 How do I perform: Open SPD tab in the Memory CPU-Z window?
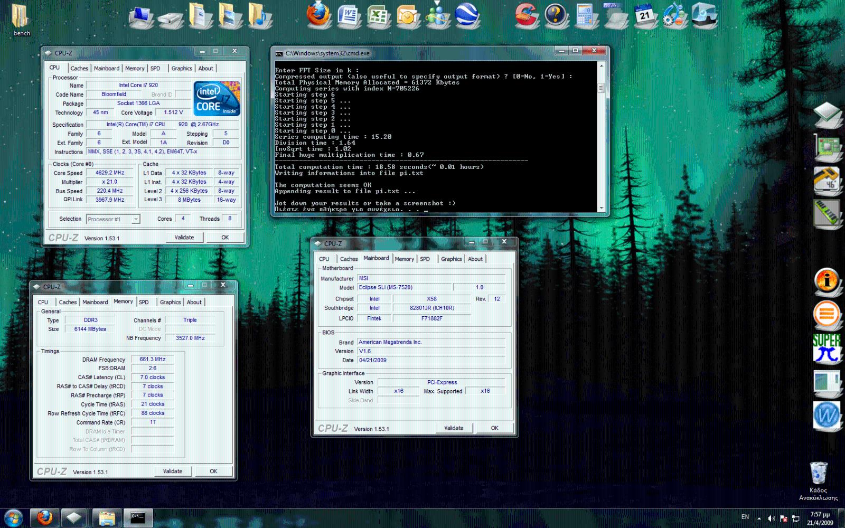tap(144, 303)
